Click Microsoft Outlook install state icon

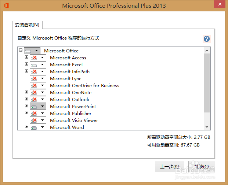click(34, 100)
